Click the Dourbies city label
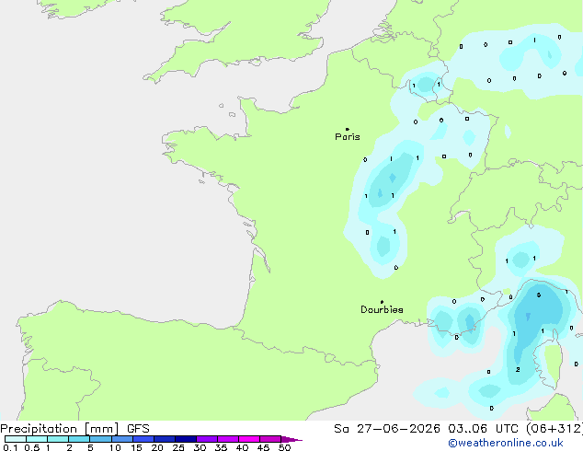583x451 pixels. tap(382, 309)
